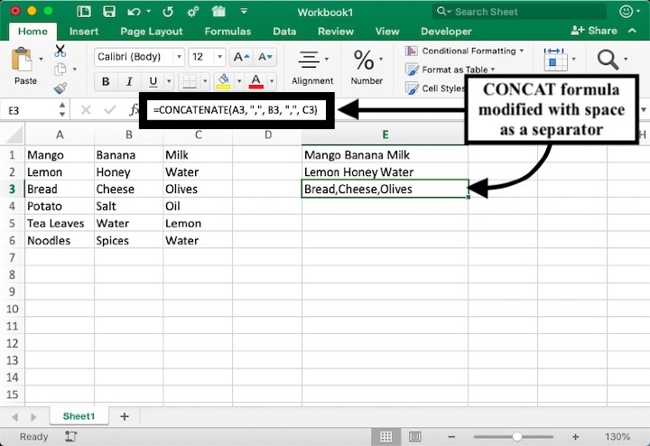This screenshot has width=650, height=446.
Task: Apply yellow Fill Color bucket
Action: pyautogui.click(x=224, y=81)
